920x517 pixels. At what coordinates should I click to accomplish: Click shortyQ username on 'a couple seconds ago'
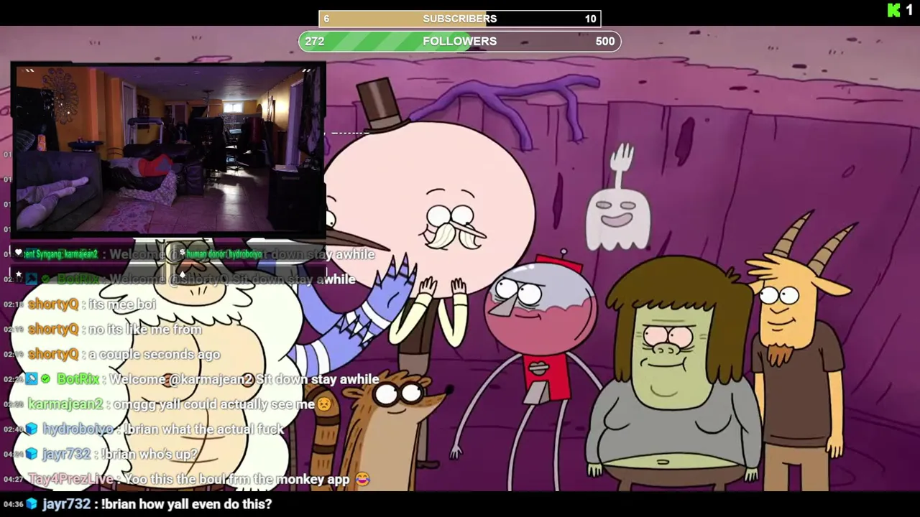coord(53,354)
